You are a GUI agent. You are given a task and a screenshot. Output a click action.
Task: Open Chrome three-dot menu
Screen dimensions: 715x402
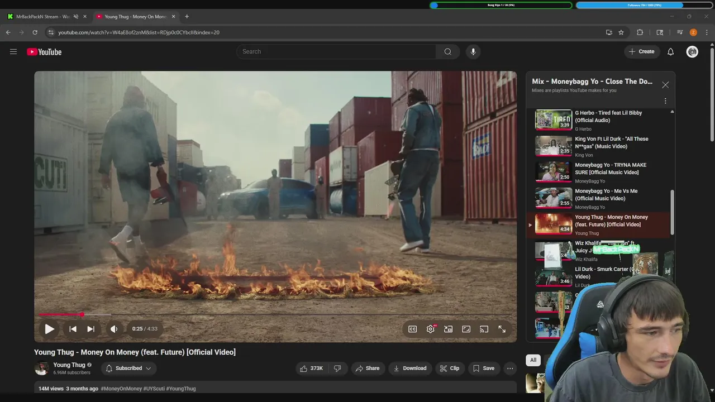(707, 32)
